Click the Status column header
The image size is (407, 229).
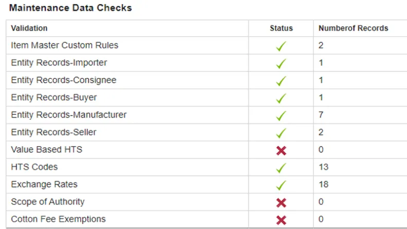tap(281, 28)
